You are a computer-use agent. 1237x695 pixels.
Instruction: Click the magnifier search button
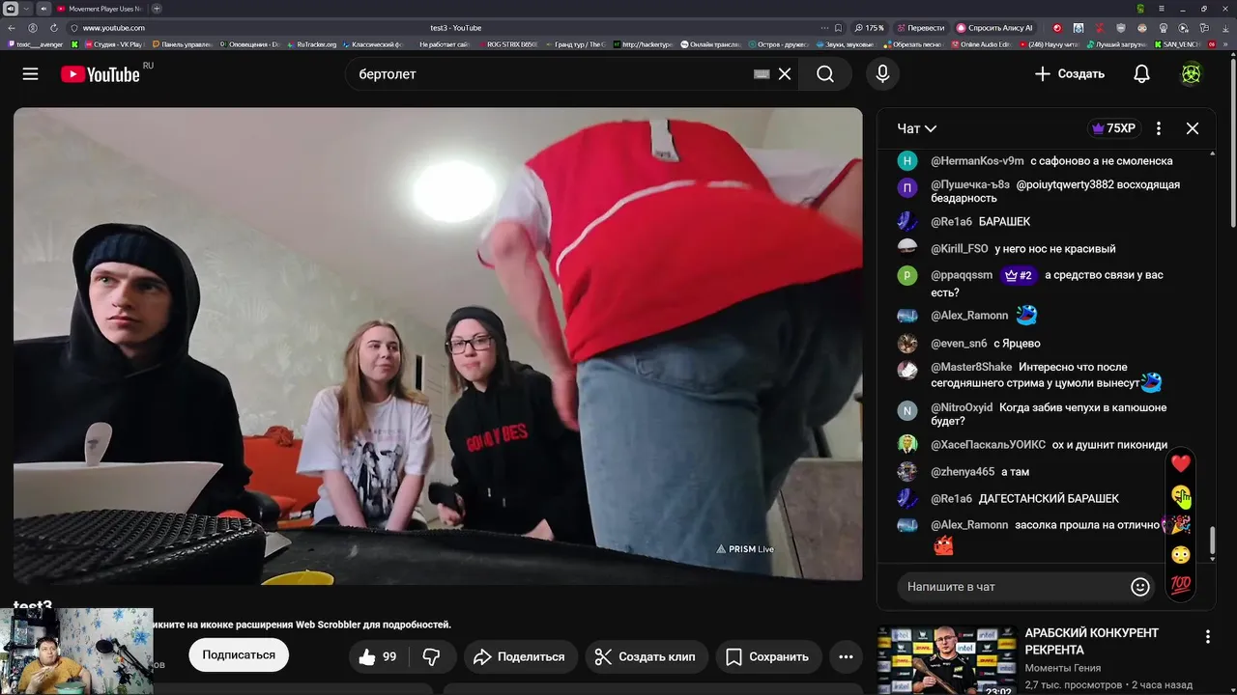[x=824, y=74]
